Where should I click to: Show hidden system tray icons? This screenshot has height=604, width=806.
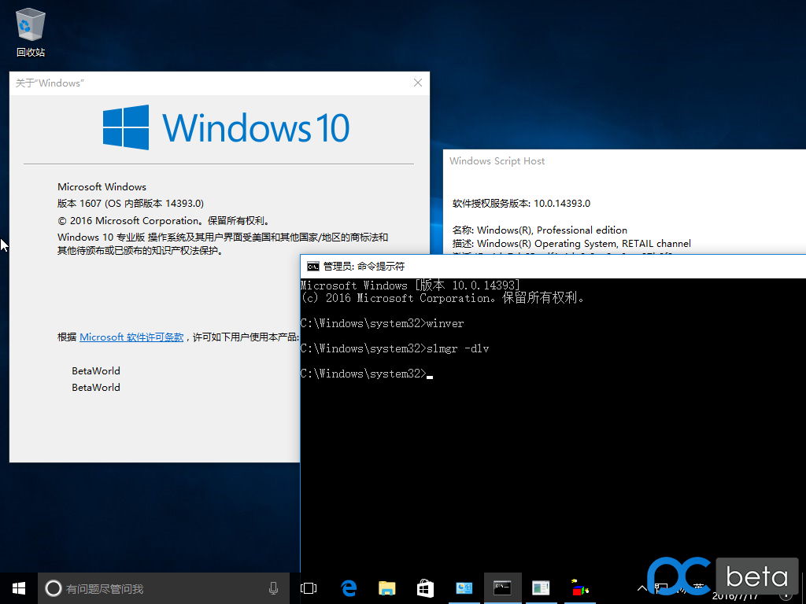pos(642,588)
